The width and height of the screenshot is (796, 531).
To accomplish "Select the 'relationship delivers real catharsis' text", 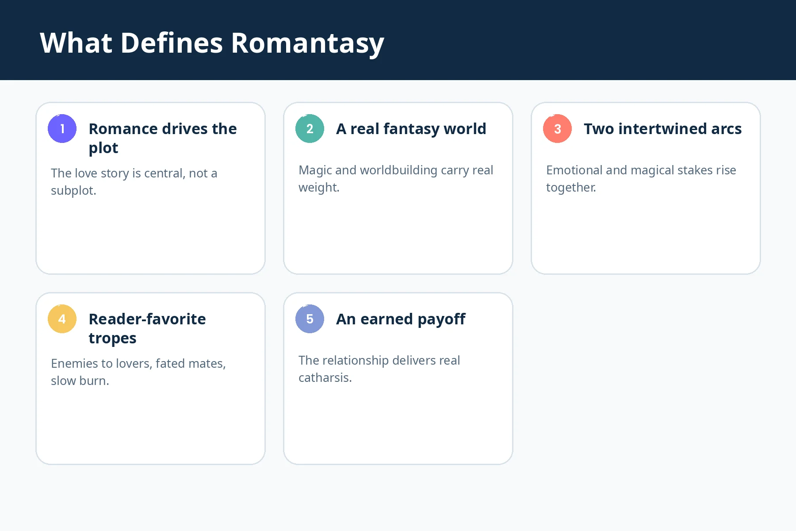I will 379,369.
